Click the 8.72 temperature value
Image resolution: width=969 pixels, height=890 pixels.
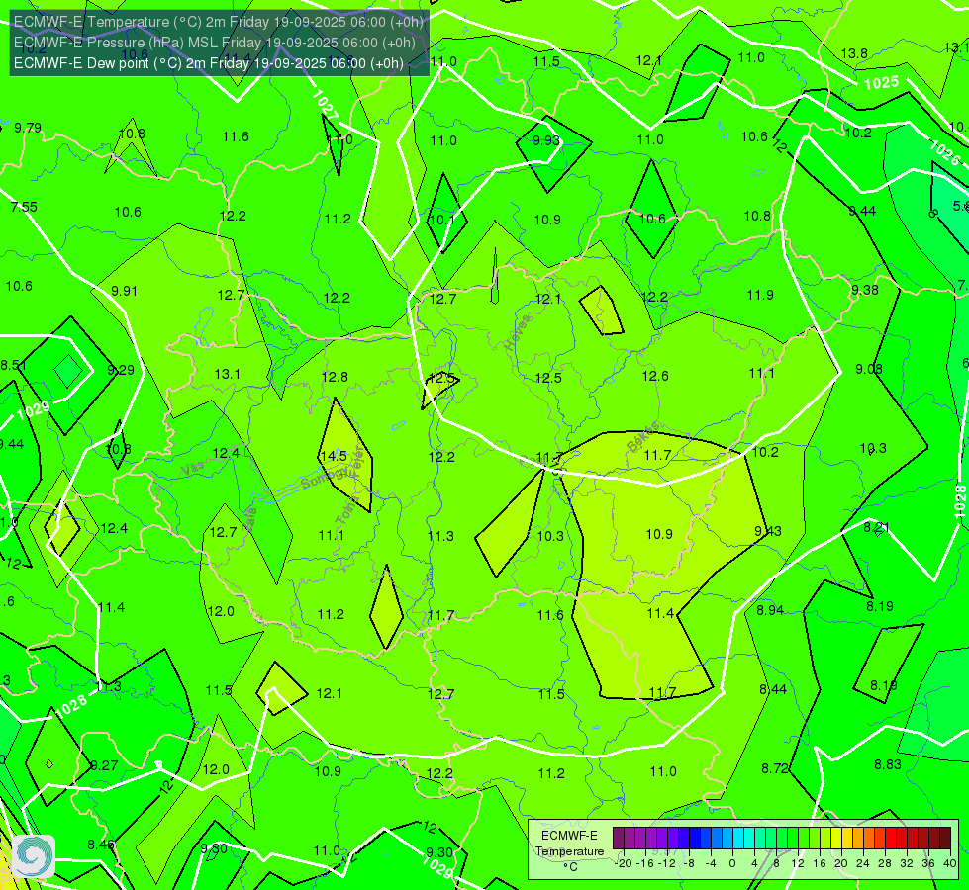click(775, 769)
